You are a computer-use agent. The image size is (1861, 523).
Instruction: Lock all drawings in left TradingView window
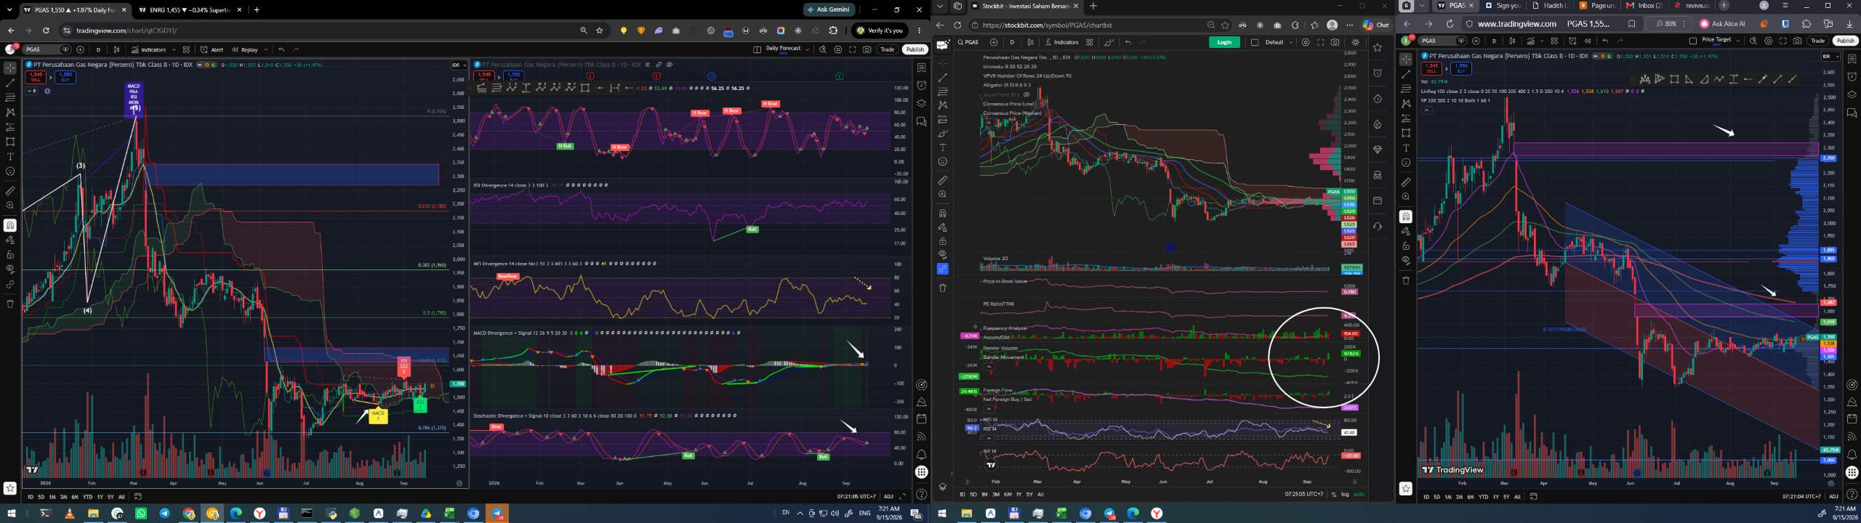10,254
